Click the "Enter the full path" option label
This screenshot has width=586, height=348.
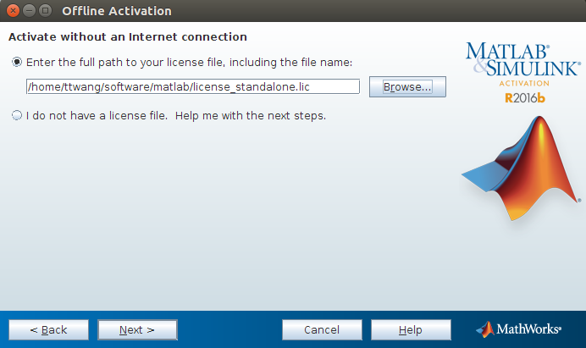189,62
